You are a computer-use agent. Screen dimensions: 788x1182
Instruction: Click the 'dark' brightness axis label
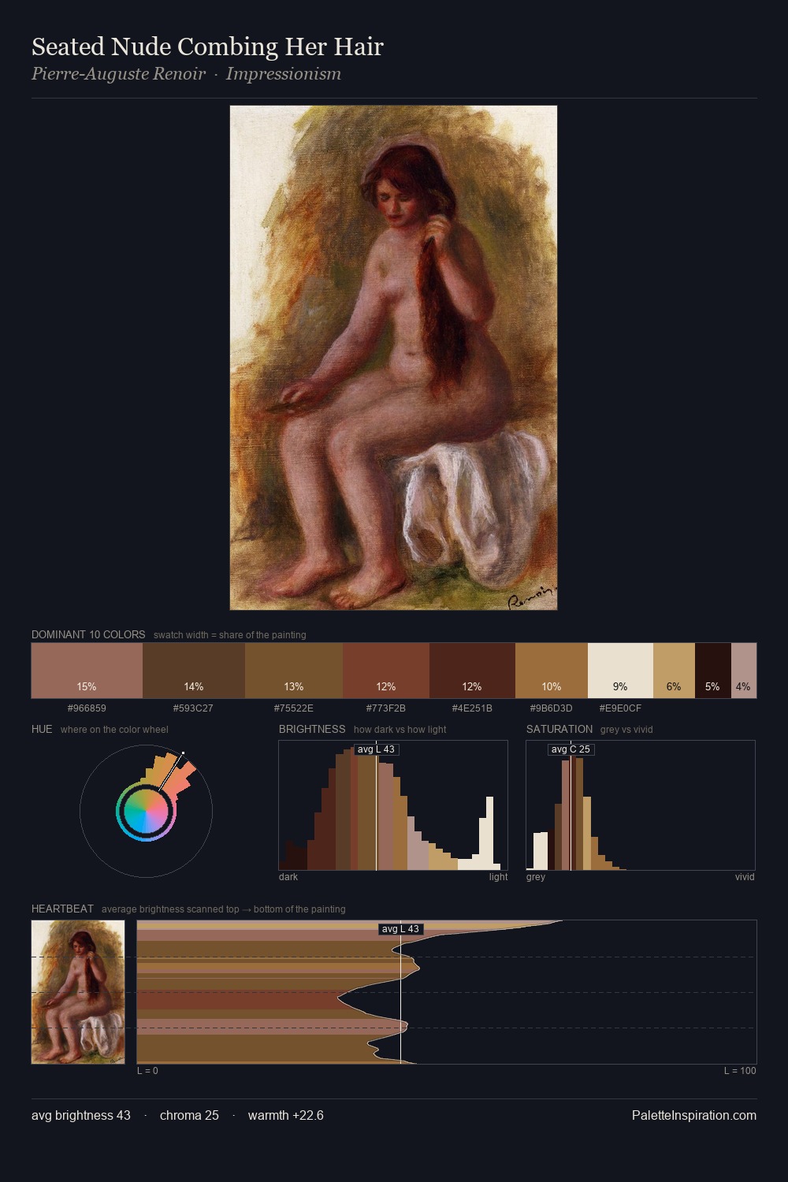288,876
